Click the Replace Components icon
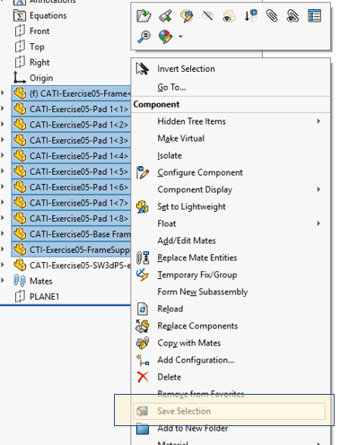 tap(143, 326)
